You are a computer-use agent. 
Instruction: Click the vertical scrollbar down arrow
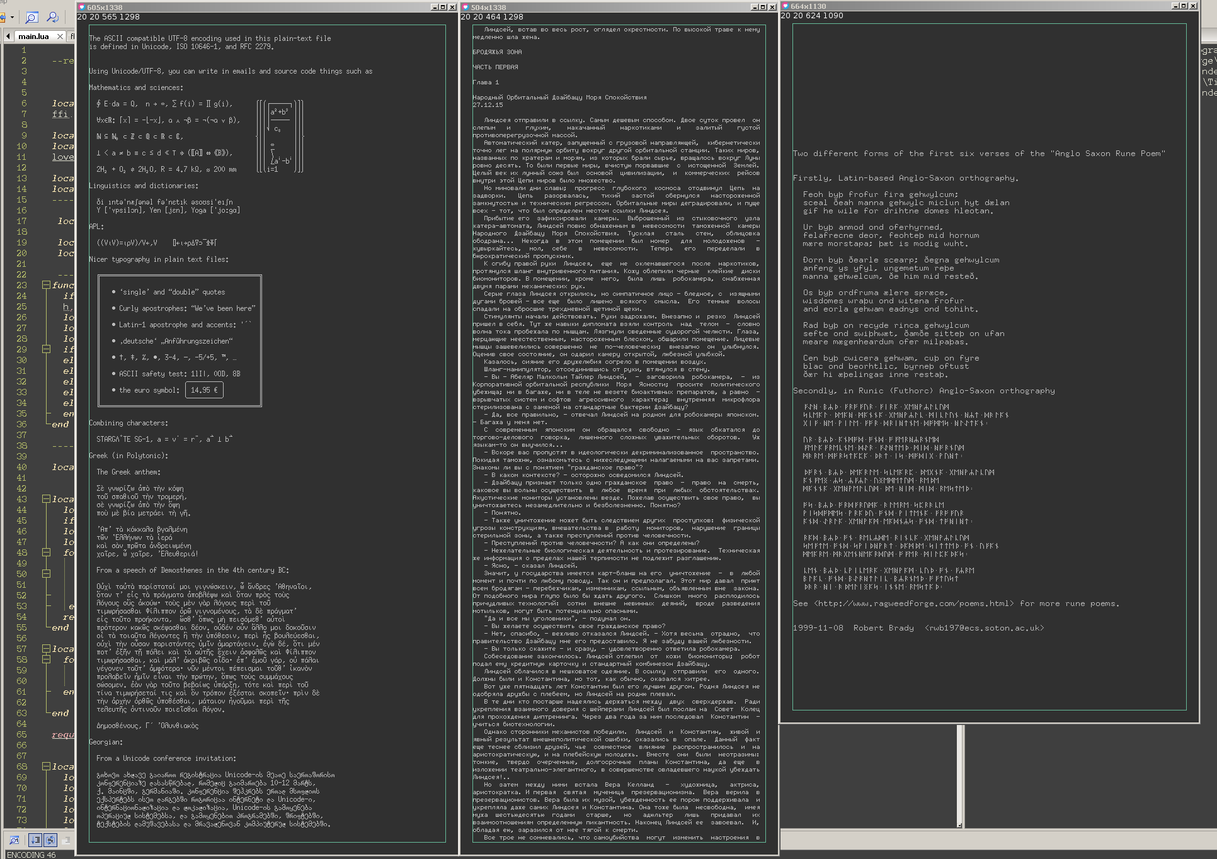(959, 824)
